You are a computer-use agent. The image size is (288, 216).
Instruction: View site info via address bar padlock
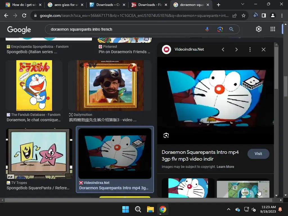(35, 16)
